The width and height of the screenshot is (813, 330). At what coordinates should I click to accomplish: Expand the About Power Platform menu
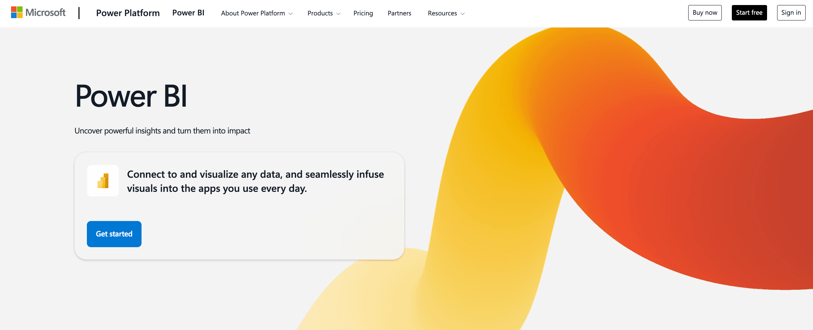(x=257, y=13)
